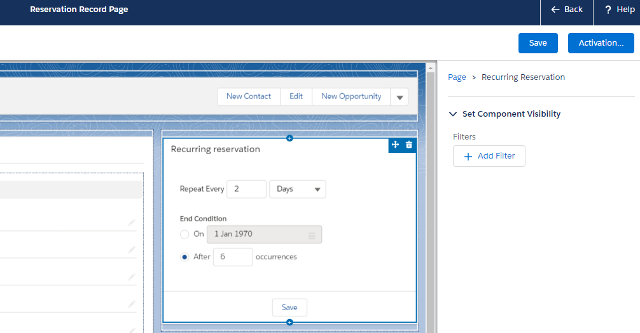Screen dimensions: 640x333
Task: Open the more actions dropdown beside New Opportunity
Action: click(400, 97)
